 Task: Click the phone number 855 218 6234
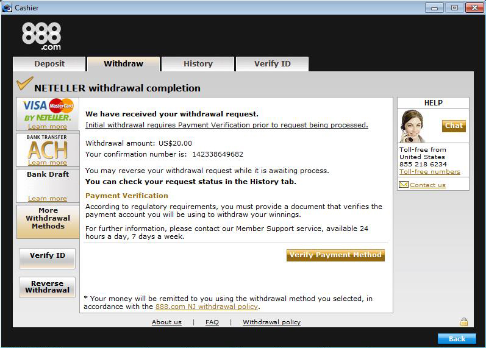423,164
